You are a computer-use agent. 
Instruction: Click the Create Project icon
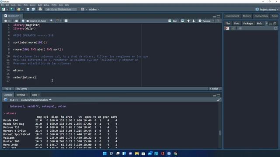pos(12,9)
